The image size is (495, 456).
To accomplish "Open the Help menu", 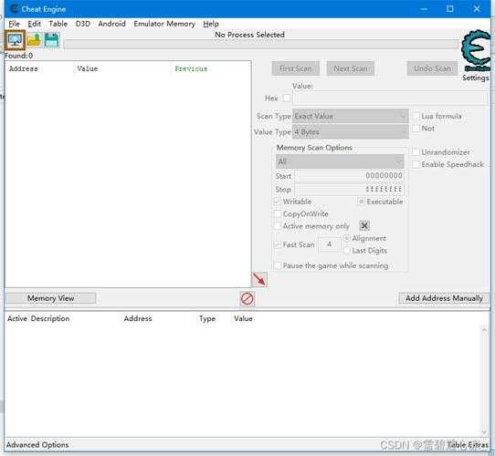I will pos(211,24).
